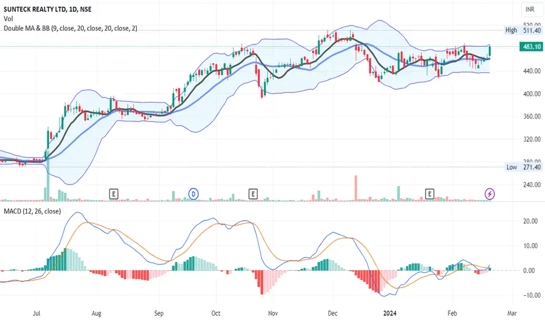
Task: Click the MACD (12, 26, close) legend
Action: point(32,211)
